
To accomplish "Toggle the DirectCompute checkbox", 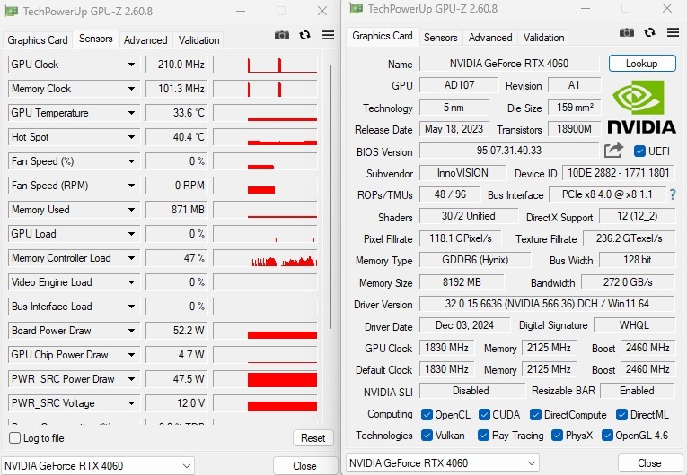I will click(x=535, y=415).
